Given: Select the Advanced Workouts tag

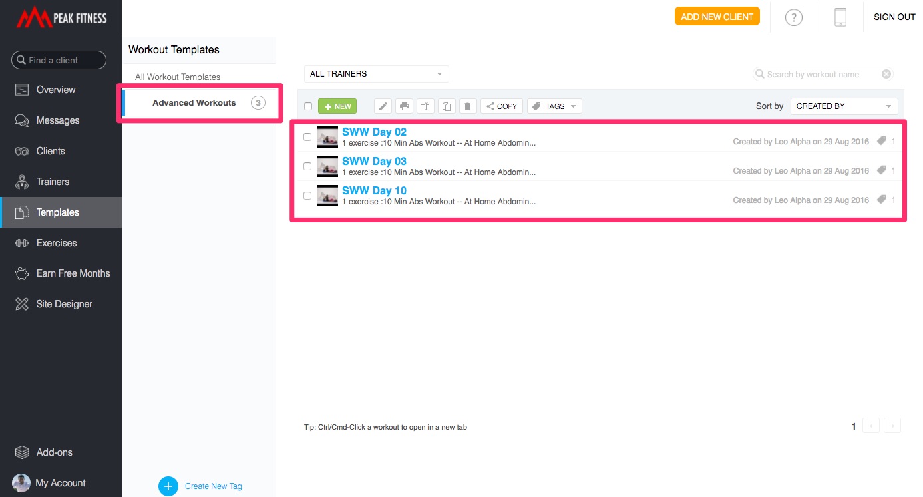Looking at the screenshot, I should click(194, 103).
